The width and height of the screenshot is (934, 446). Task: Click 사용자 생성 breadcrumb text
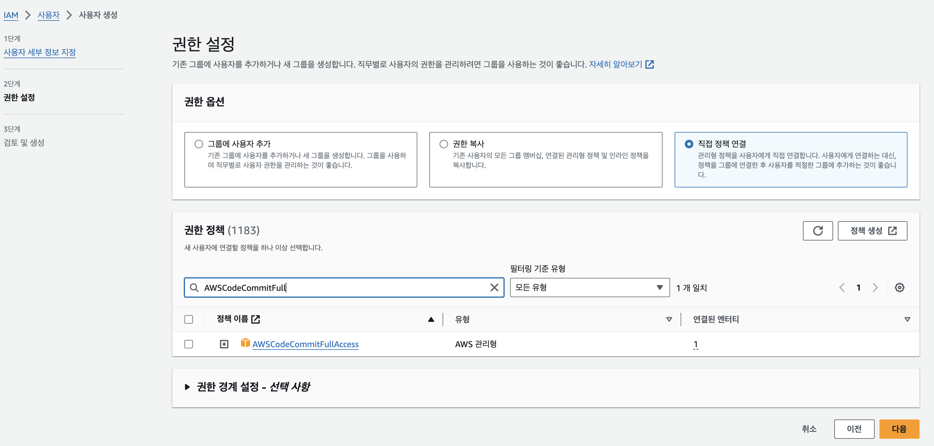pyautogui.click(x=98, y=15)
